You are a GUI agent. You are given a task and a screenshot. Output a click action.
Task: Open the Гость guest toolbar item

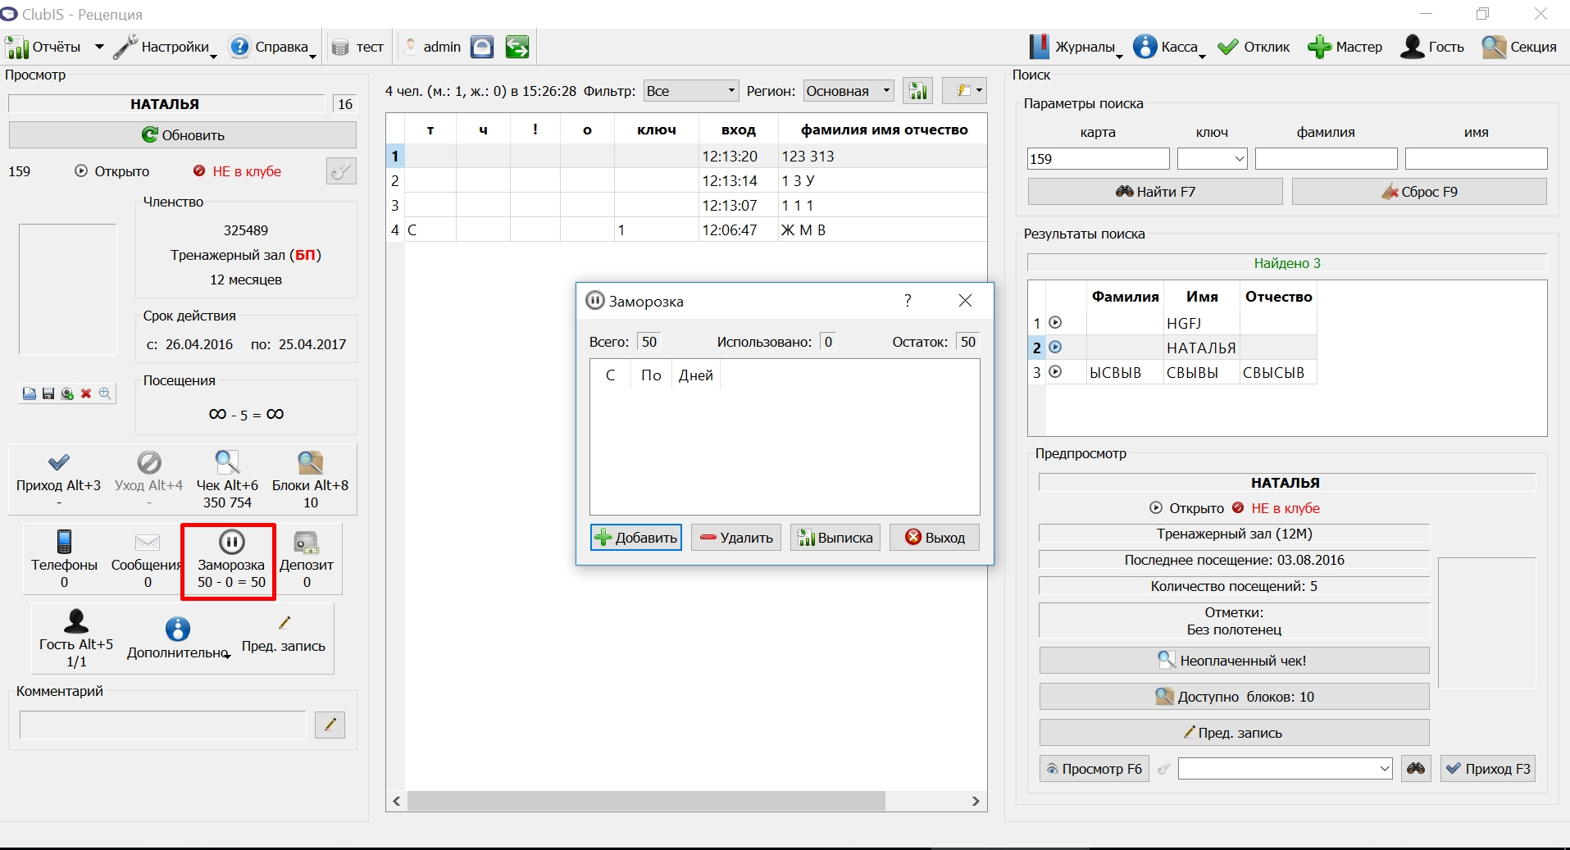1432,48
